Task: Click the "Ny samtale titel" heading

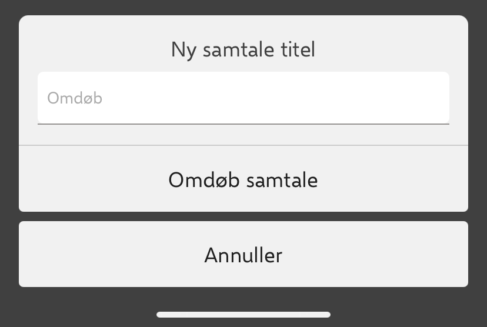Action: coord(243,49)
